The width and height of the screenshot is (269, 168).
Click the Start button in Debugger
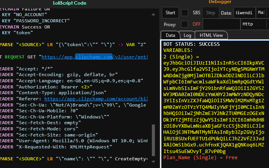170,13
